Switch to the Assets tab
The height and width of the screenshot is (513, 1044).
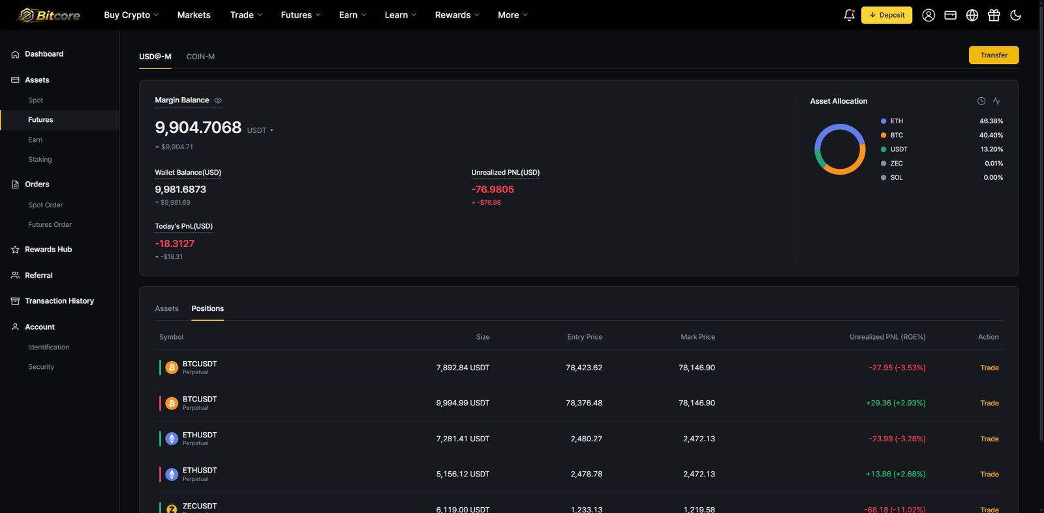pos(166,308)
